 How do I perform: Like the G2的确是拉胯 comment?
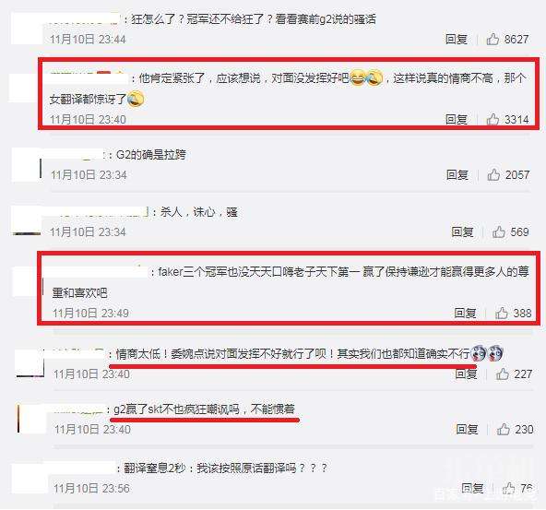(493, 174)
